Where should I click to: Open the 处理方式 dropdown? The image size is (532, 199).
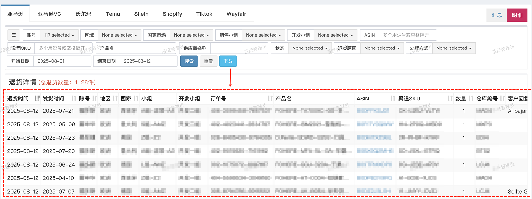tap(454, 48)
